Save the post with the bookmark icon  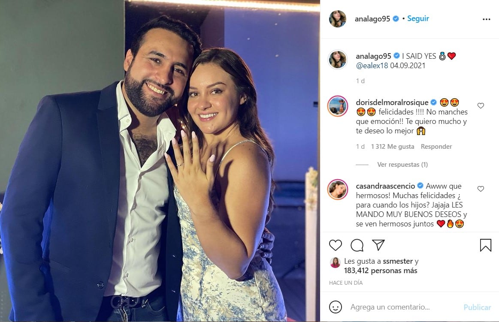pos(485,245)
